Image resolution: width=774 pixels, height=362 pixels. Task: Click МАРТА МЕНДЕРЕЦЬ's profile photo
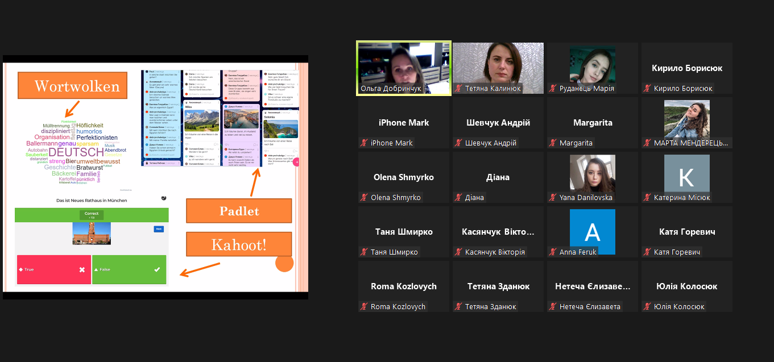(686, 119)
